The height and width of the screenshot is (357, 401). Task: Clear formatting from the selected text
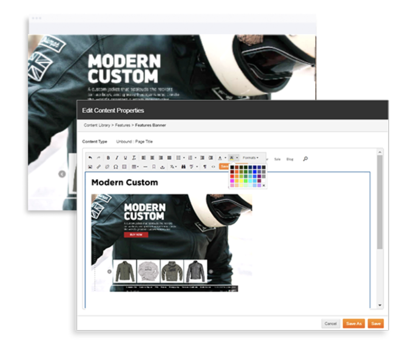tap(134, 158)
